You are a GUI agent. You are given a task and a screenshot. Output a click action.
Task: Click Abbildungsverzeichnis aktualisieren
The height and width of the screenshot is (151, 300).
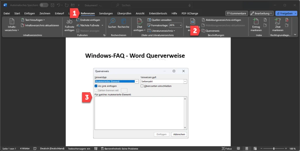[223, 25]
